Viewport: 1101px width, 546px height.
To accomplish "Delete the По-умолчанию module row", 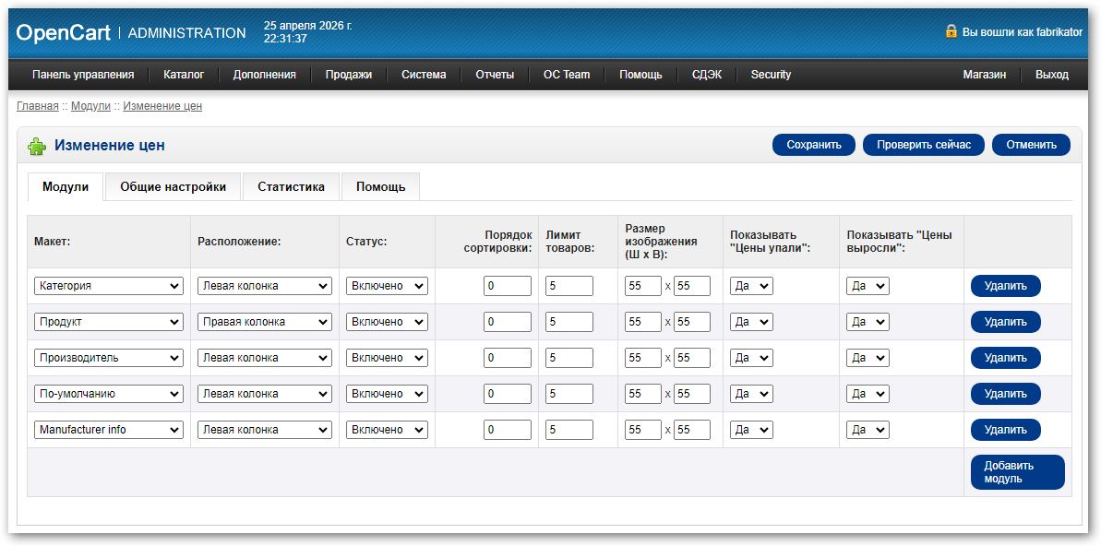I will click(x=1006, y=394).
